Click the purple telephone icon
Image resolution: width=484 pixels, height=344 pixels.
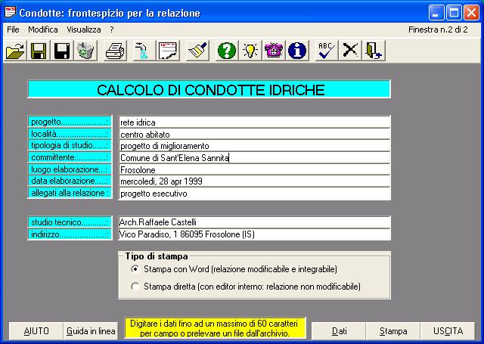(x=274, y=51)
